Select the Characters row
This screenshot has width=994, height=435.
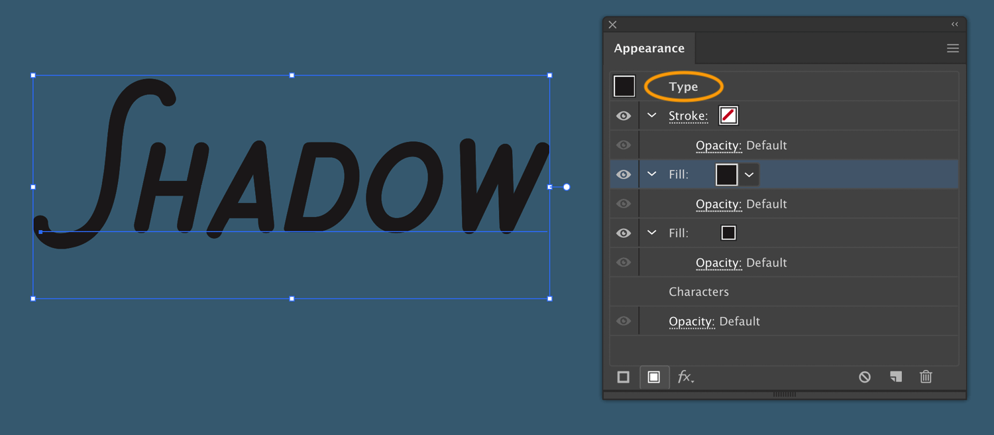point(698,291)
